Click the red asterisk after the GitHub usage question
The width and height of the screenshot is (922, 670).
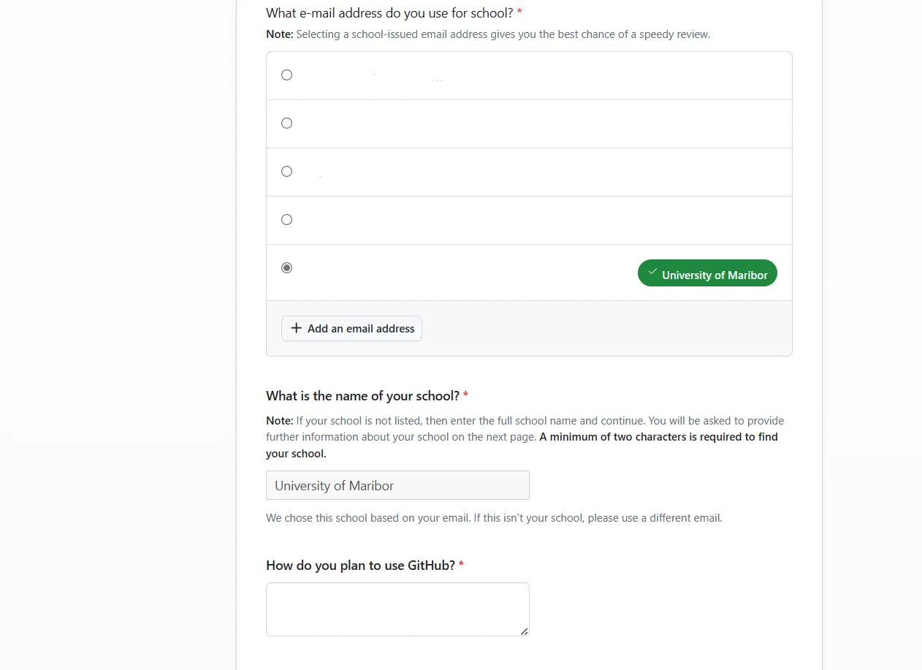[x=461, y=566]
